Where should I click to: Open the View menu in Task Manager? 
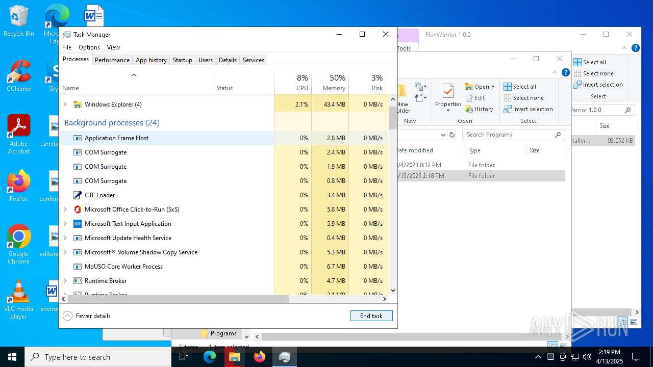click(x=113, y=47)
